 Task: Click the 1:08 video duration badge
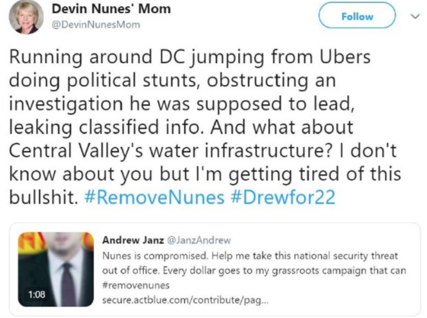(x=37, y=294)
